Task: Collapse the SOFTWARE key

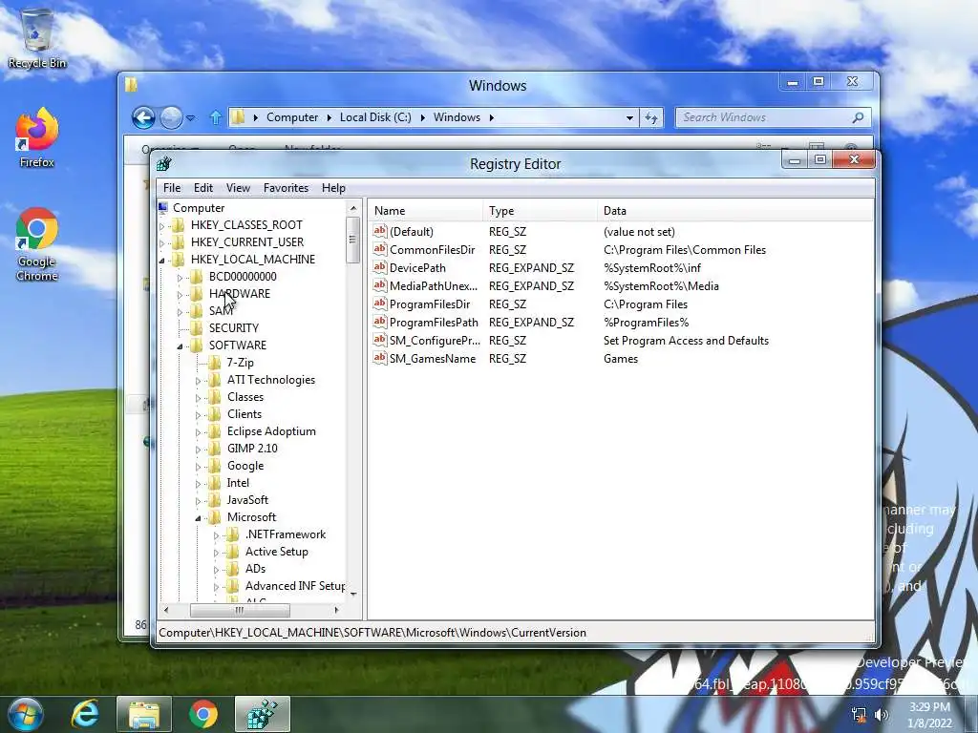Action: pyautogui.click(x=181, y=346)
